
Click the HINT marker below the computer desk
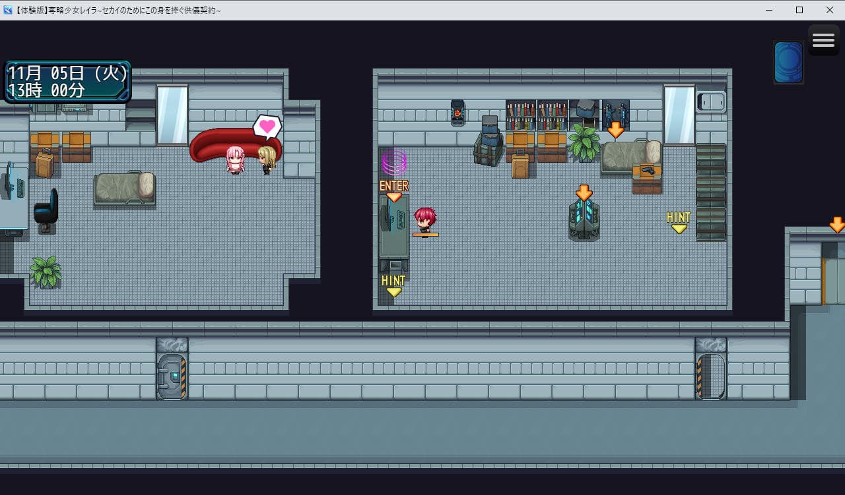[x=394, y=285]
